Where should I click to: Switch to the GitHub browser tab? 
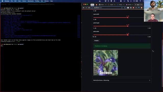pos(102,5)
